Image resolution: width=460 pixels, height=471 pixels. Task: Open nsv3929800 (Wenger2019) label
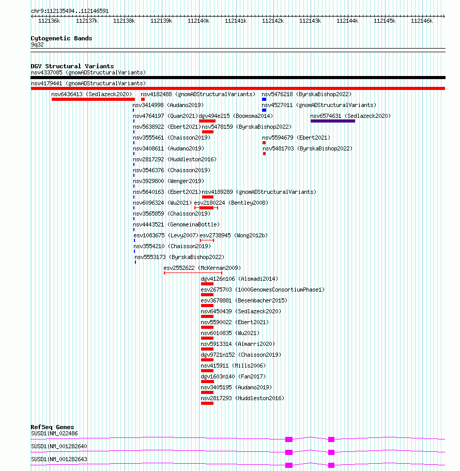click(168, 180)
